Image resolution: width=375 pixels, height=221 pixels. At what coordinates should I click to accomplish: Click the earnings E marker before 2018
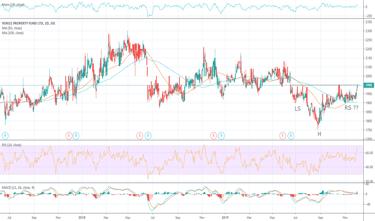(69, 136)
